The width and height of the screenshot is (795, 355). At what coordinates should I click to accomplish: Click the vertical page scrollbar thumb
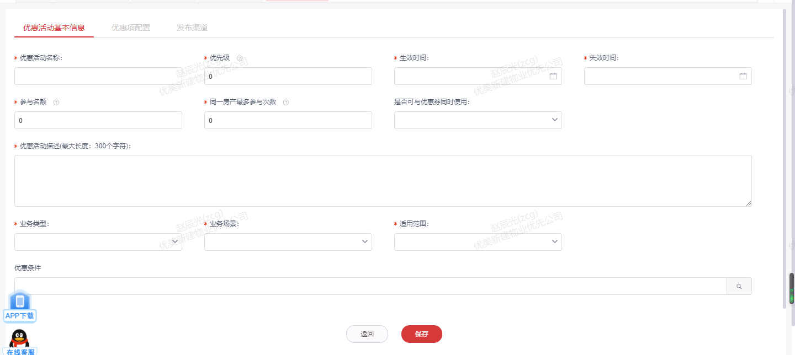791,288
